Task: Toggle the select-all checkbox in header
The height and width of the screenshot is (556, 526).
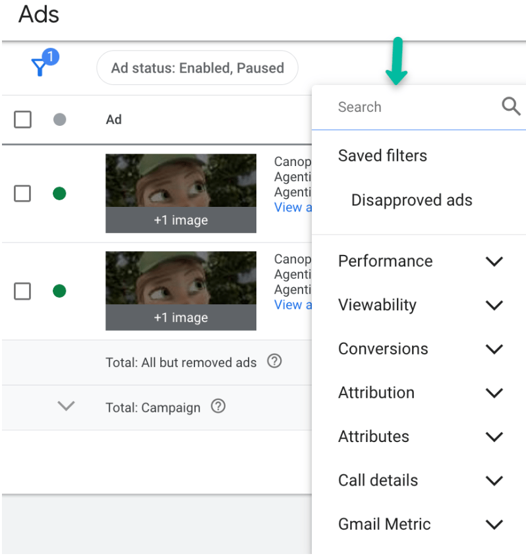Action: click(x=23, y=120)
